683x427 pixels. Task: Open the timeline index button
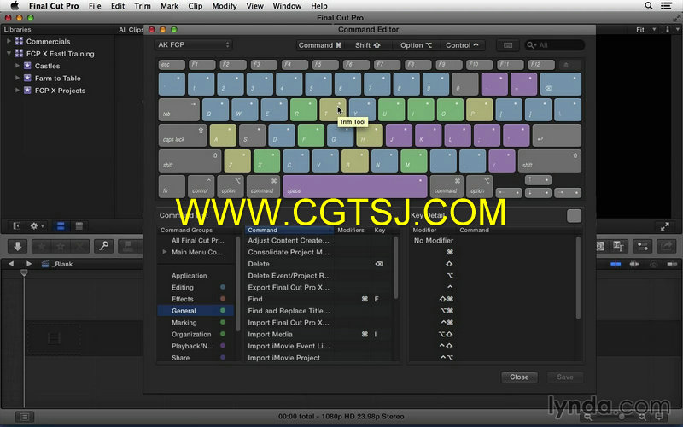[x=25, y=417]
